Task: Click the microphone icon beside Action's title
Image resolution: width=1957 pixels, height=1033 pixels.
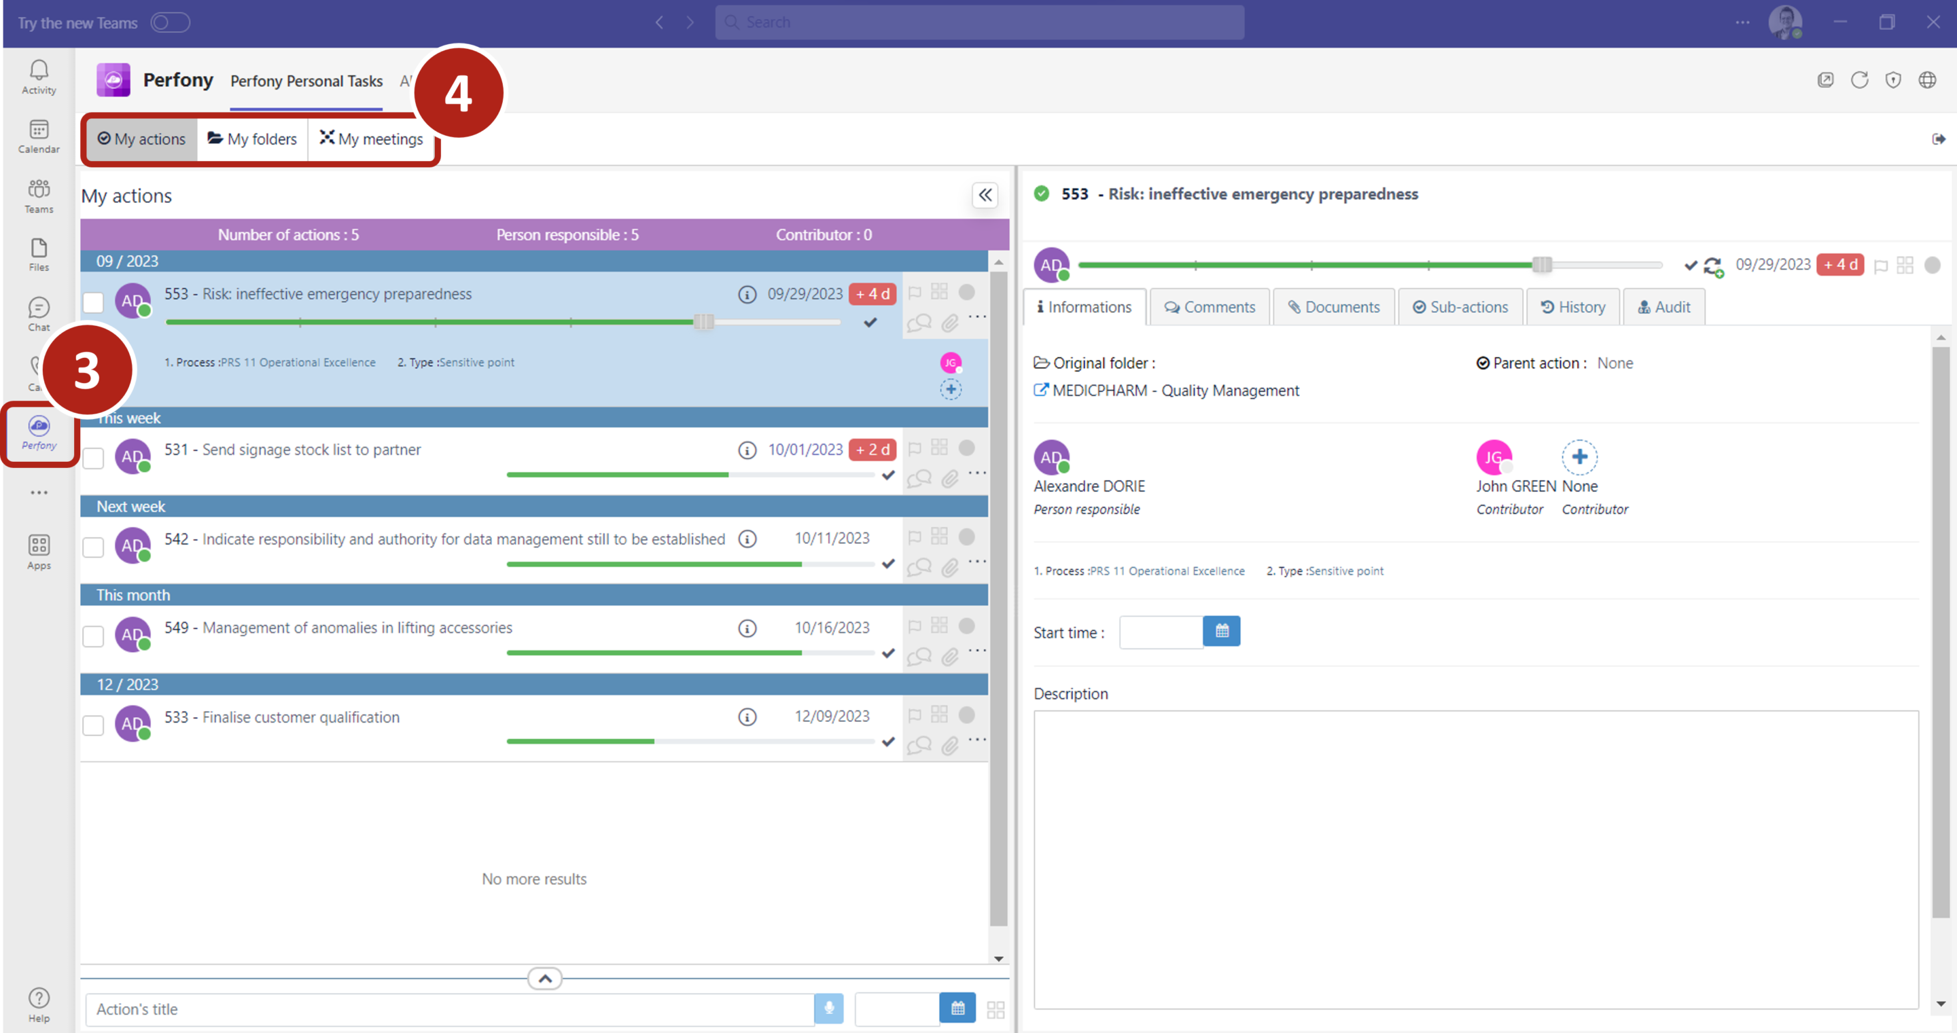Action: (x=829, y=1009)
